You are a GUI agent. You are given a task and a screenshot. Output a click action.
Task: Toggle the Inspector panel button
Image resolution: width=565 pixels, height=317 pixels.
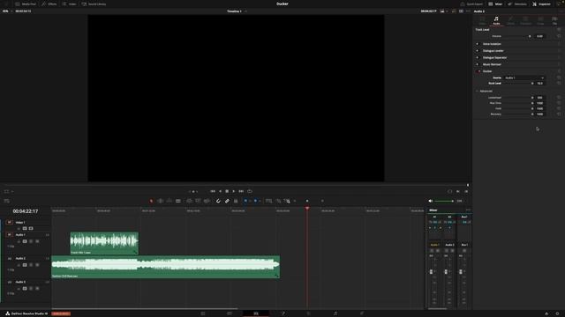541,4
